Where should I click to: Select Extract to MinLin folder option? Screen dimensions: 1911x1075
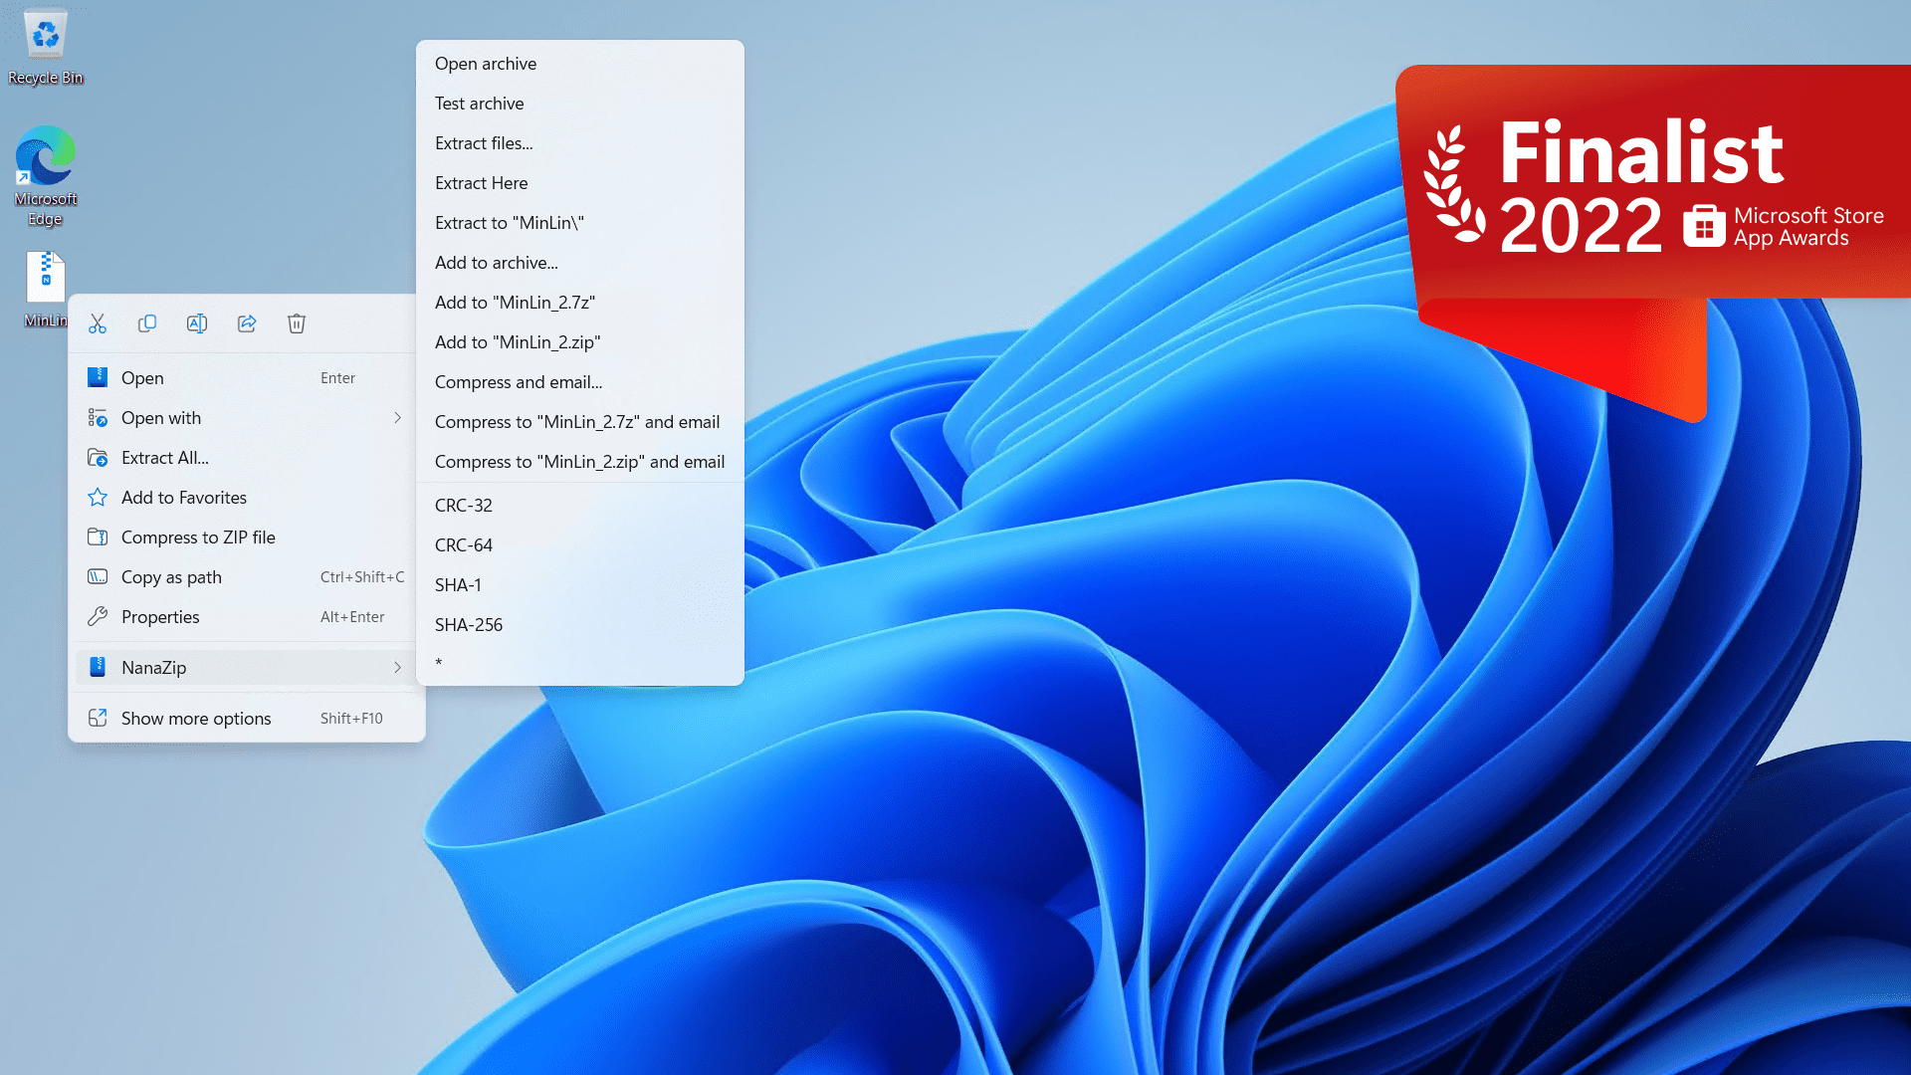pyautogui.click(x=510, y=222)
